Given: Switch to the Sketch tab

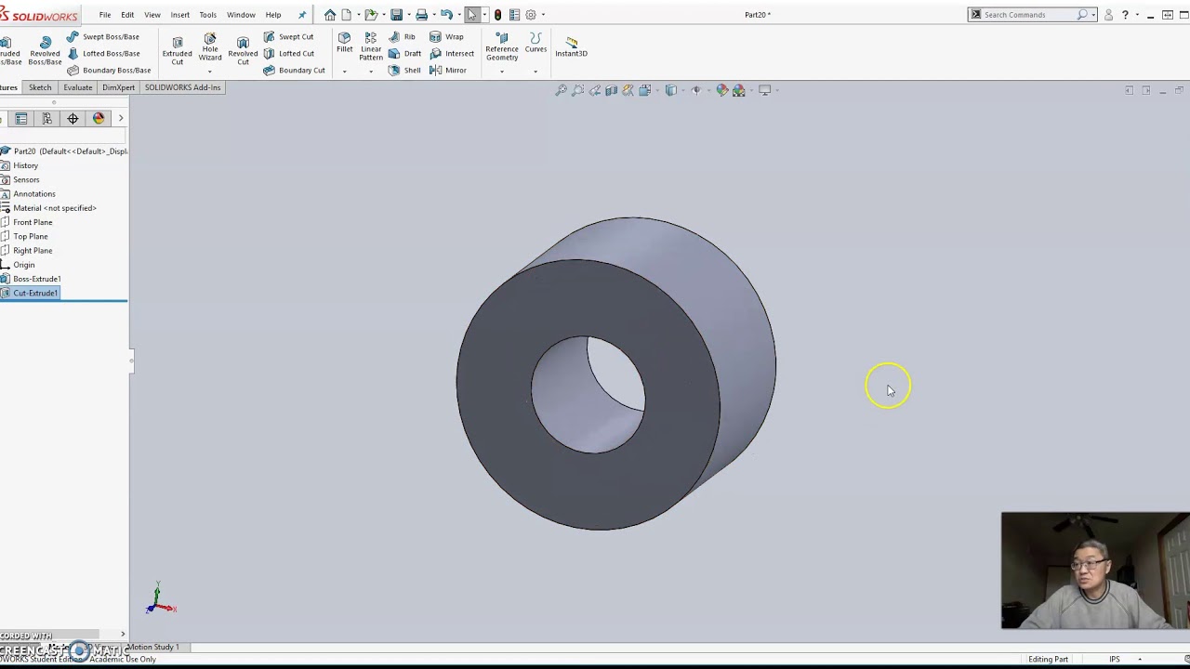Looking at the screenshot, I should tap(40, 87).
